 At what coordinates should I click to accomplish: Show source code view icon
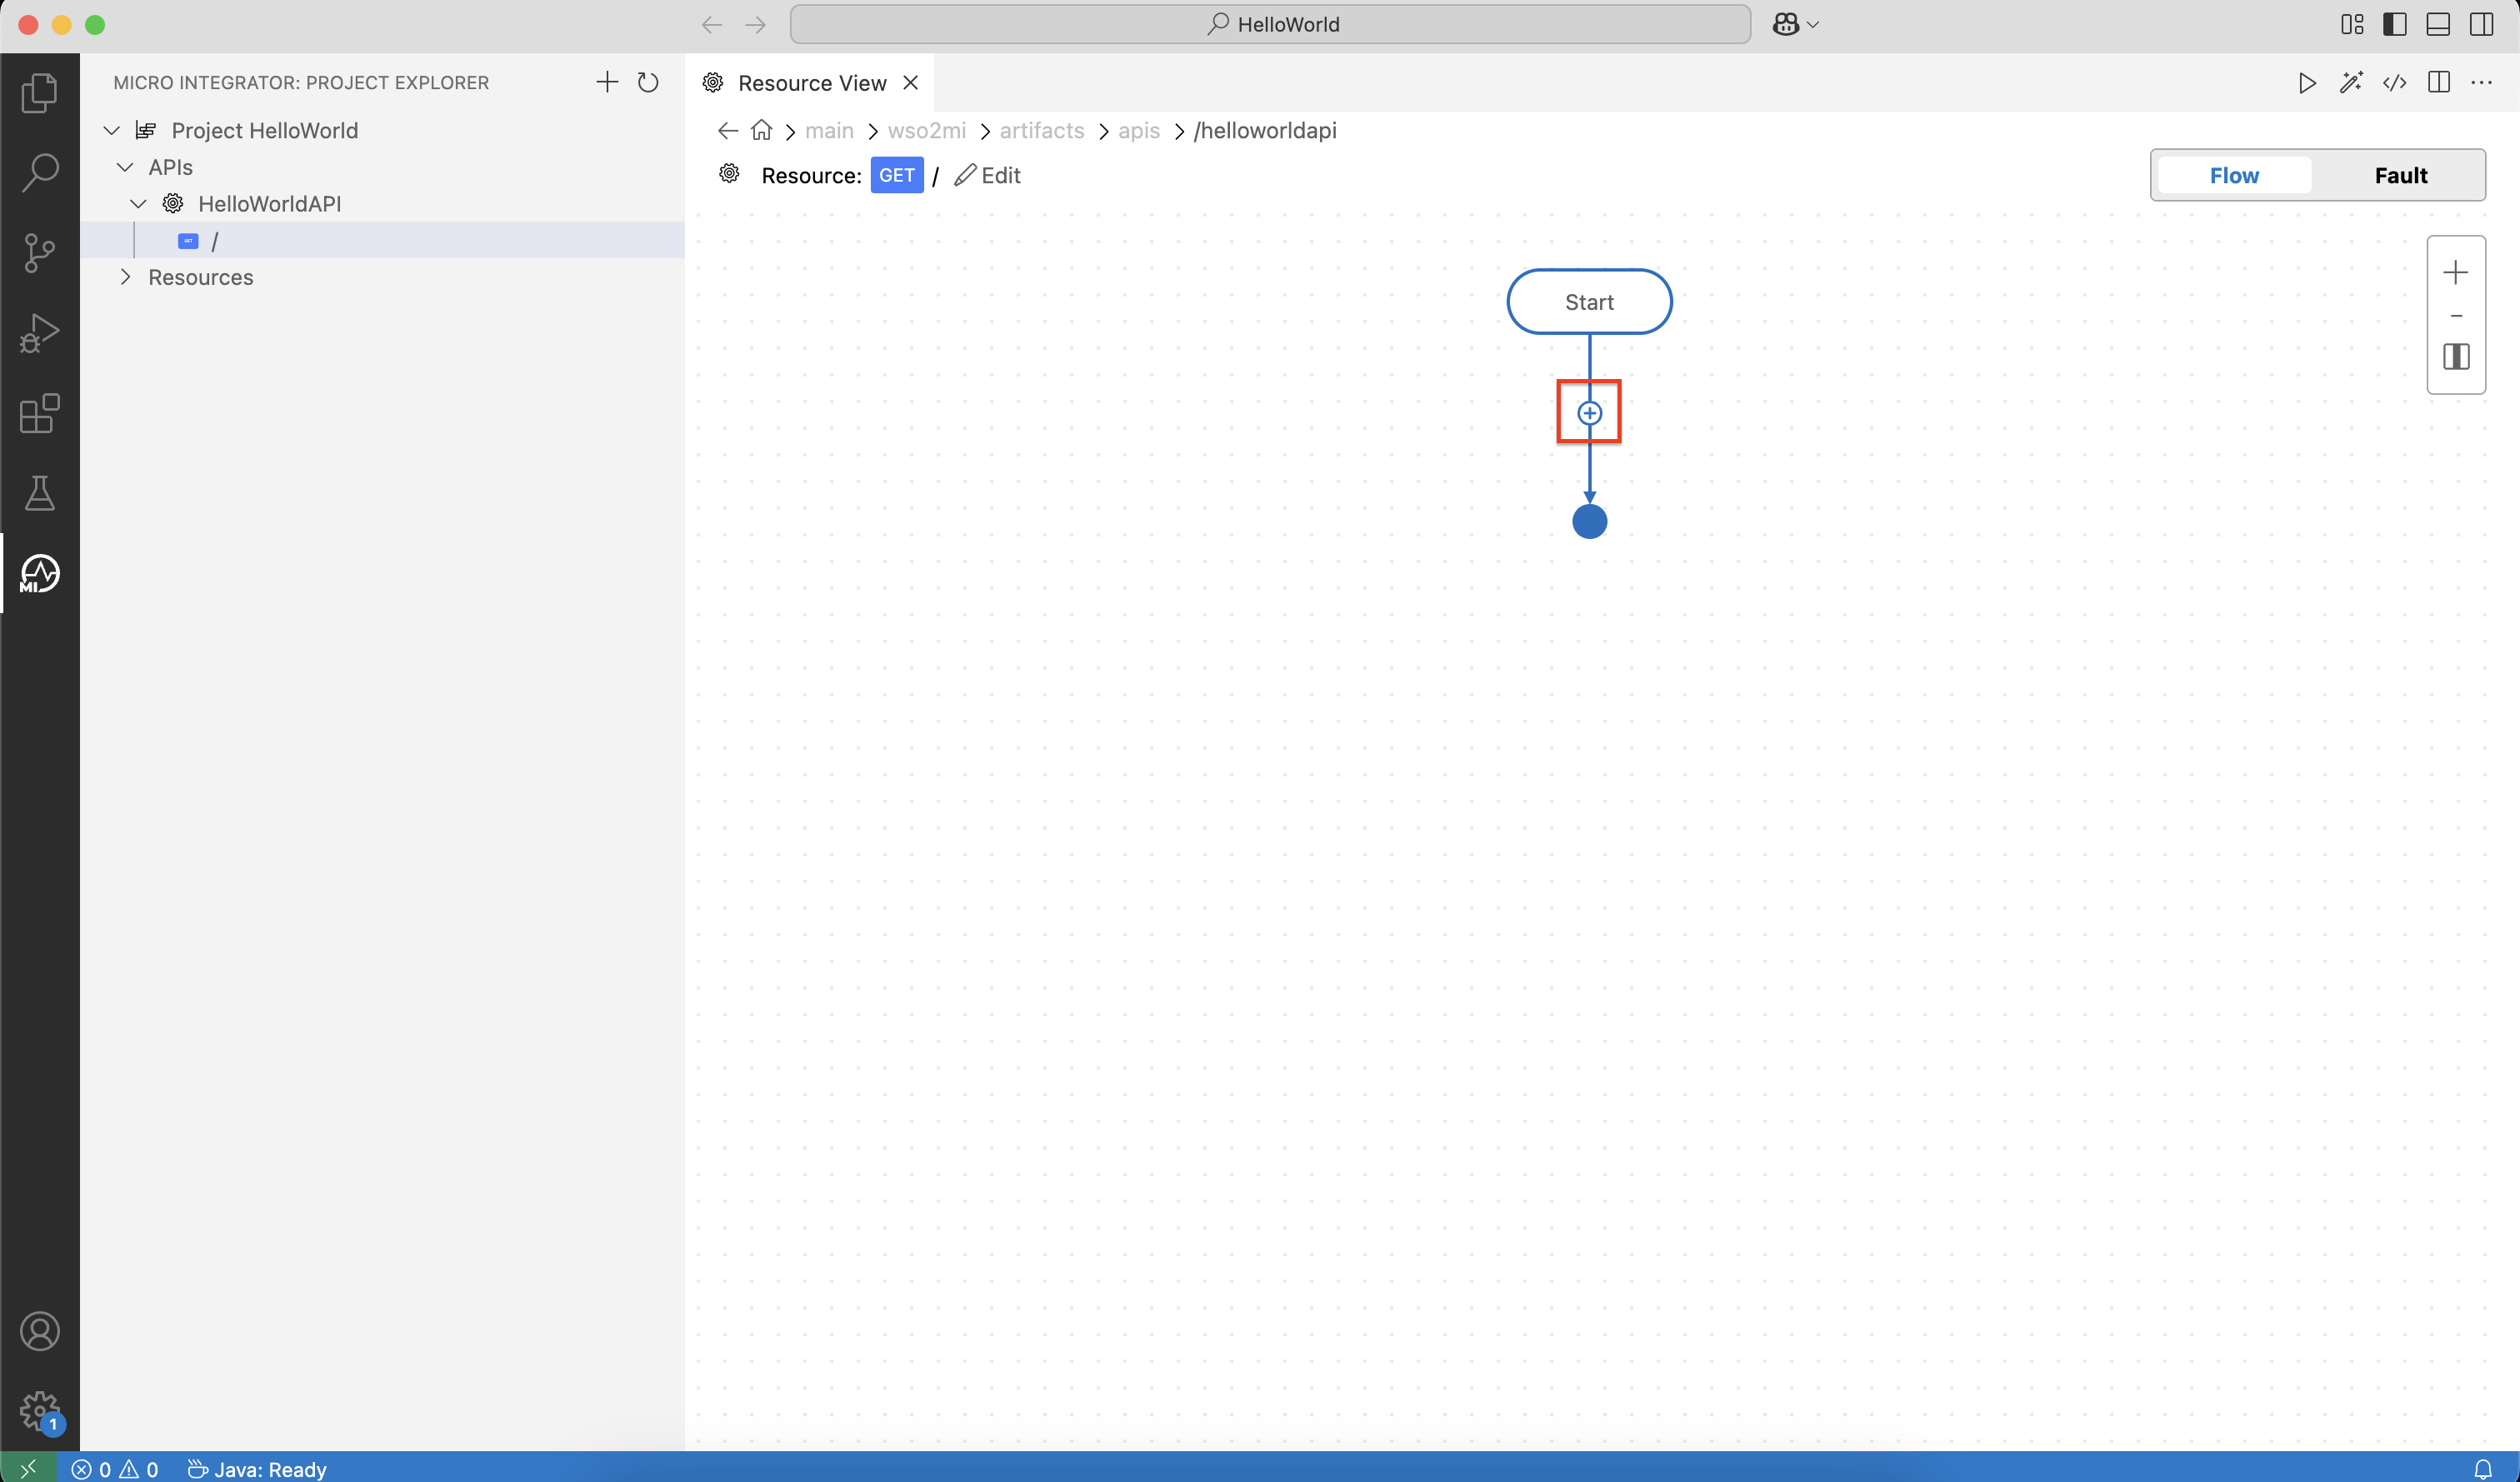[2395, 83]
